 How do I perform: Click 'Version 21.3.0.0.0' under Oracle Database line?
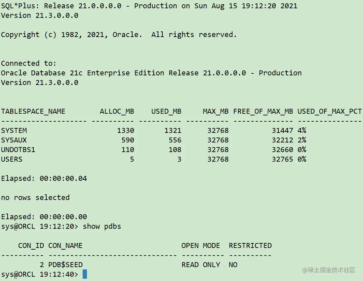pyautogui.click(x=40, y=83)
